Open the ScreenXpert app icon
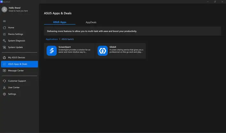 52,51
